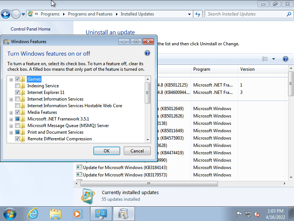
Task: Click the features list vertical scrollbar thumb
Action: pyautogui.click(x=148, y=93)
